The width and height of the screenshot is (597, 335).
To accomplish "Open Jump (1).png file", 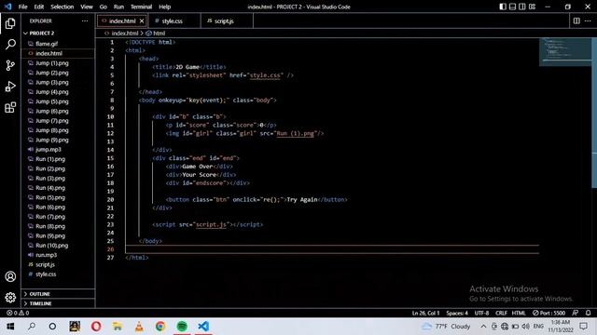I will 58,63.
